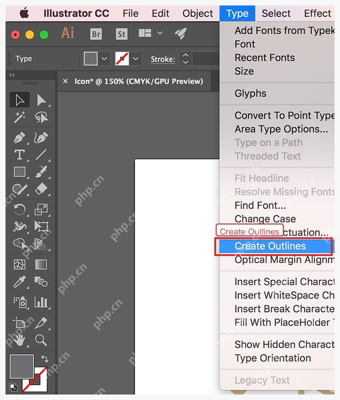Select the Rotate tool
The width and height of the screenshot is (340, 400).
coord(20,210)
